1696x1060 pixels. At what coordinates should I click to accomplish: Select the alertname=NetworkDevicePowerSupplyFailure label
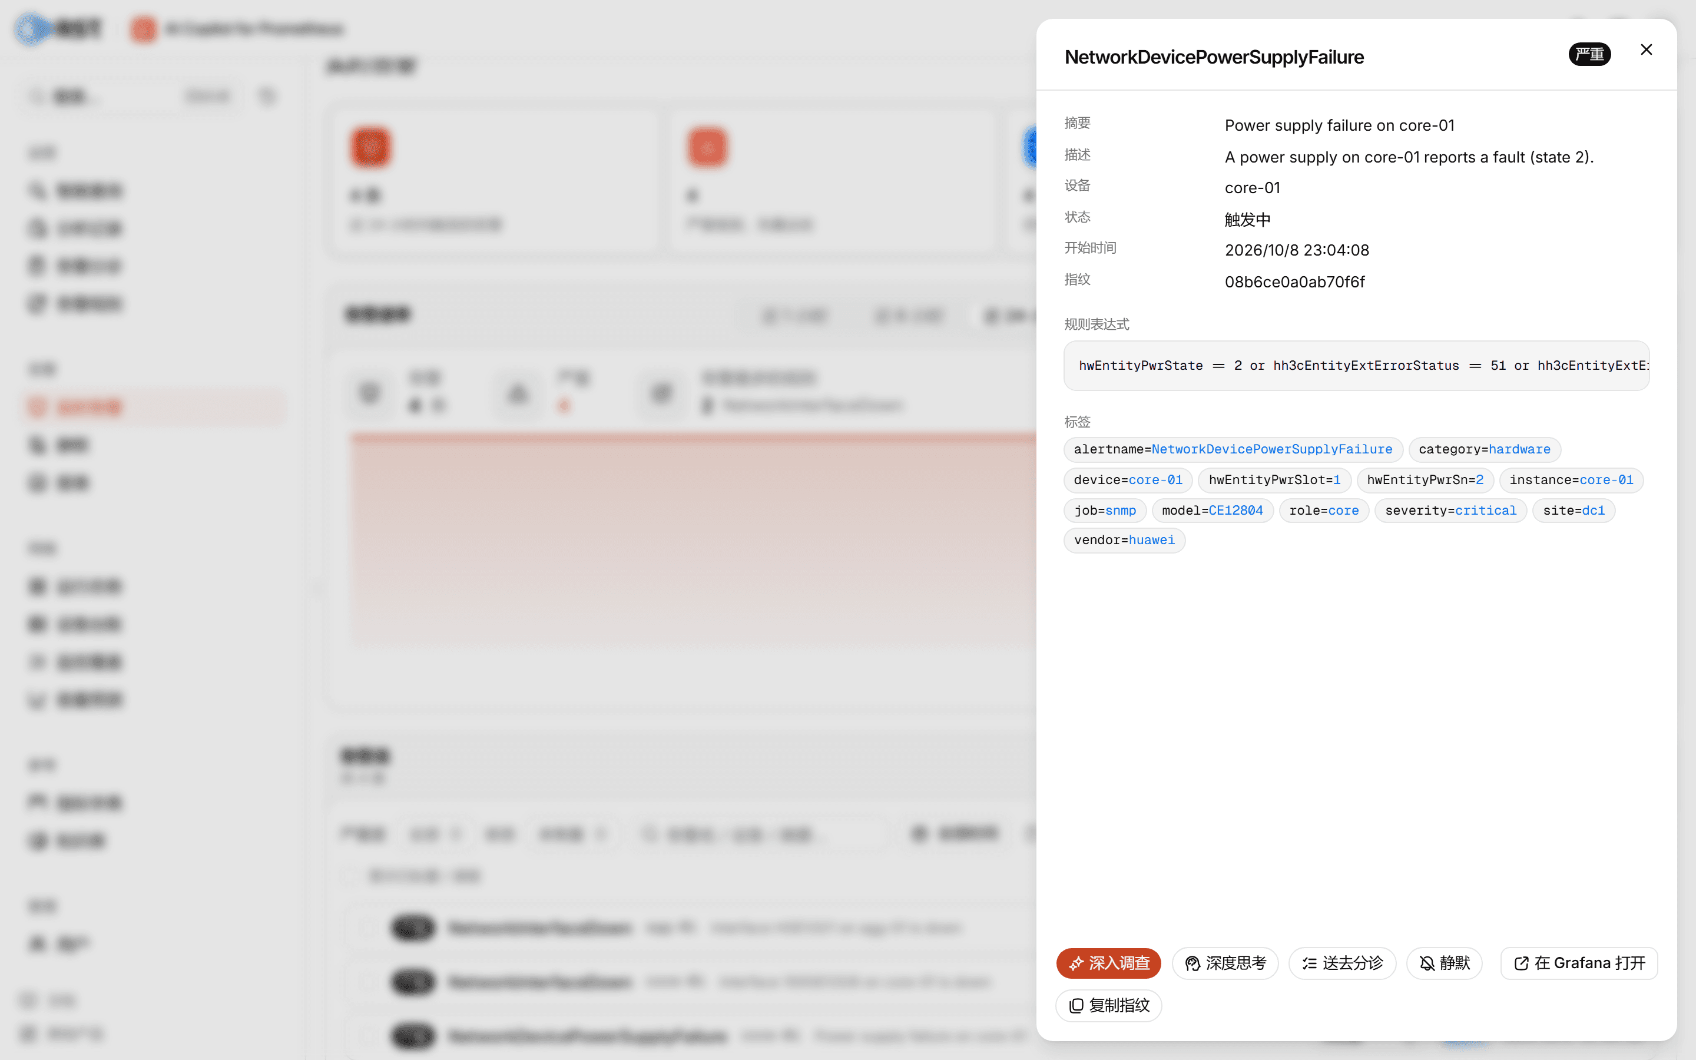click(1233, 449)
